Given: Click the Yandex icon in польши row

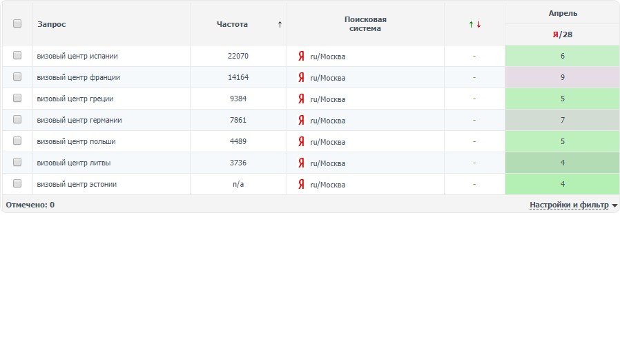Looking at the screenshot, I should [x=301, y=141].
